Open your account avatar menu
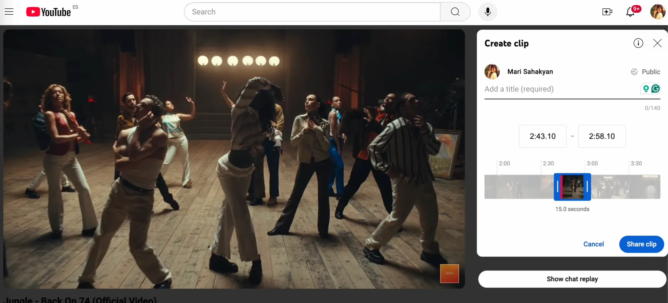Image resolution: width=668 pixels, height=303 pixels. coord(657,12)
